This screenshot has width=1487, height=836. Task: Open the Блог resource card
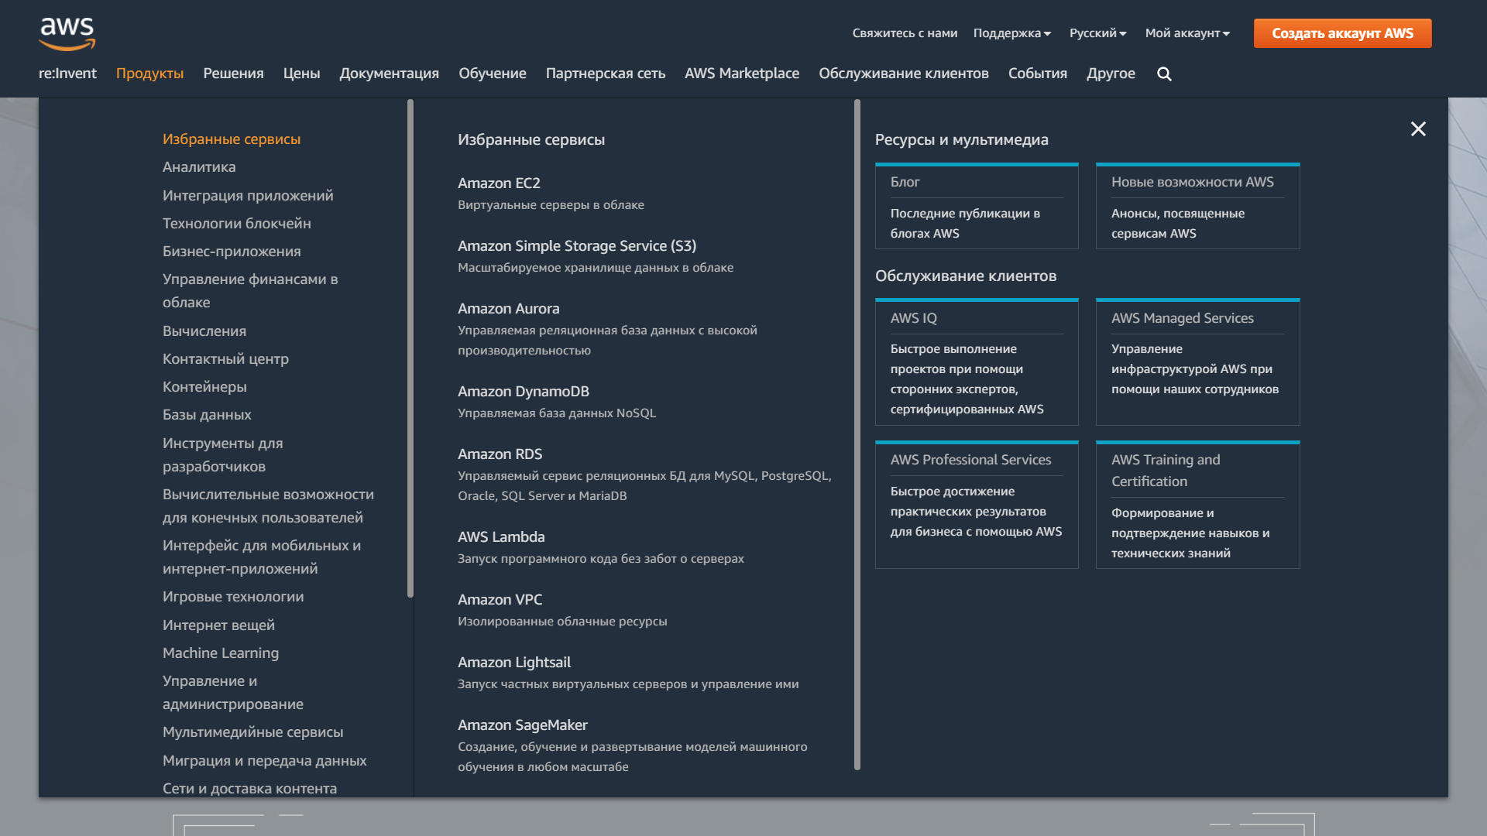pyautogui.click(x=977, y=206)
